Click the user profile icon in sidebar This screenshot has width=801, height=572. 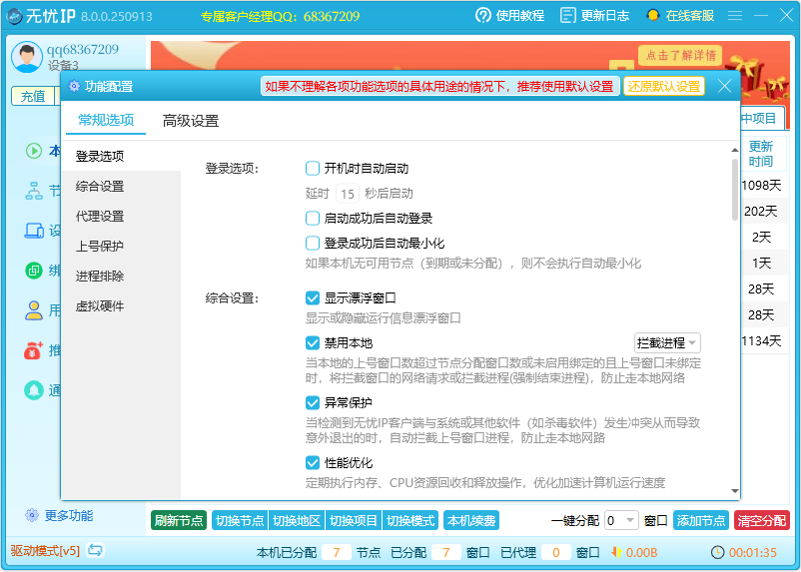point(34,310)
